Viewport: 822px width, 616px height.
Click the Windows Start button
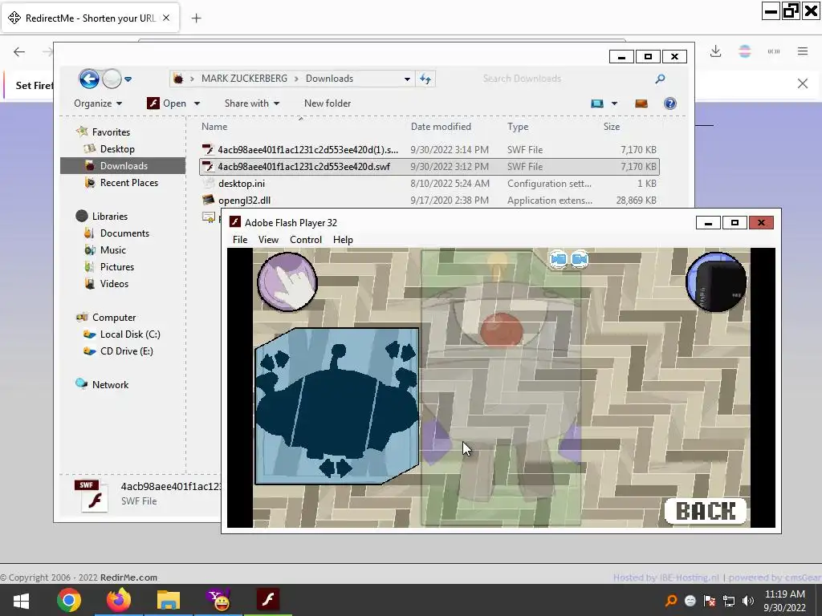pyautogui.click(x=21, y=600)
